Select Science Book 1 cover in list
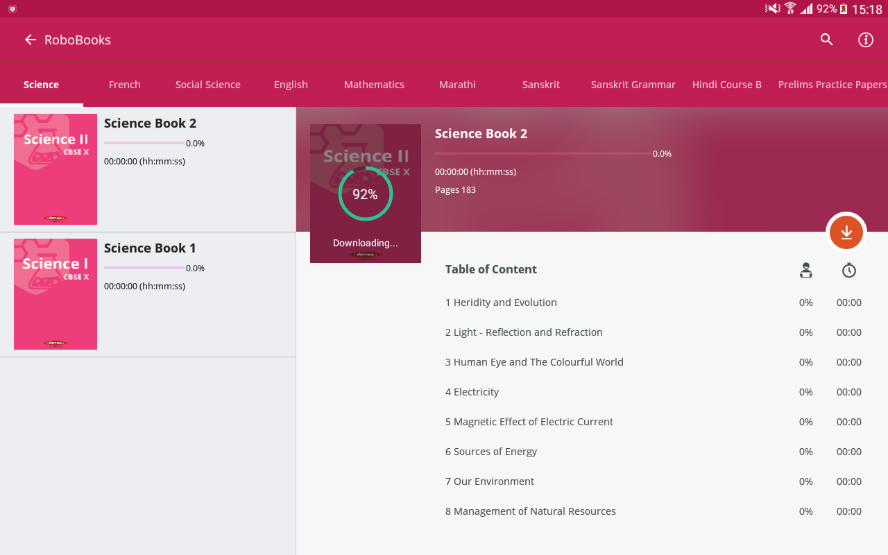This screenshot has height=555, width=888. tap(55, 294)
